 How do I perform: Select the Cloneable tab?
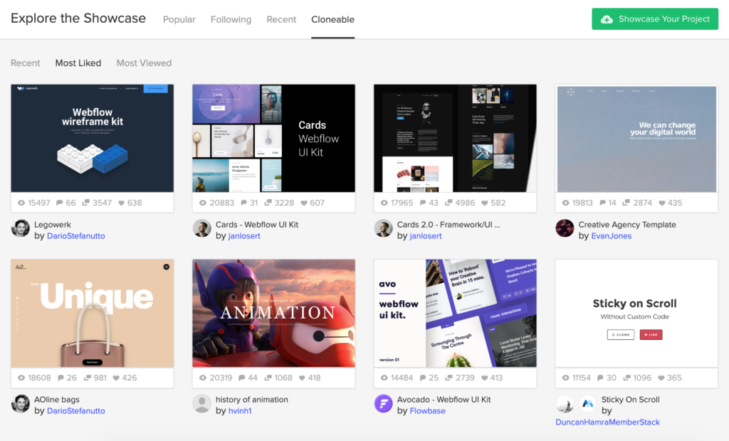[x=333, y=19]
